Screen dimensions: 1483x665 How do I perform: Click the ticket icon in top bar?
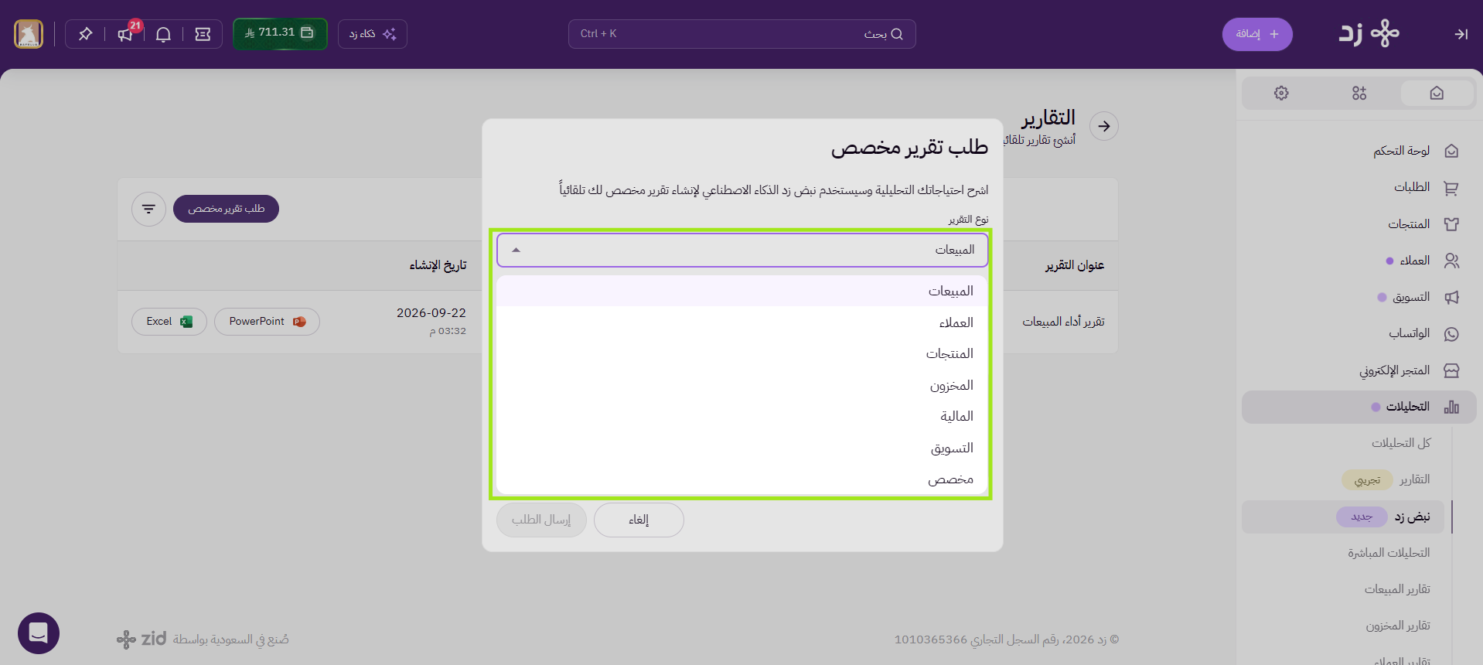click(x=203, y=34)
